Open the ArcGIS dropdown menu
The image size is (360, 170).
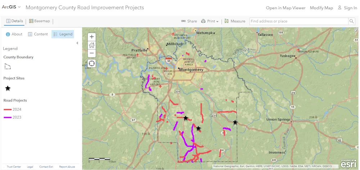pos(11,7)
